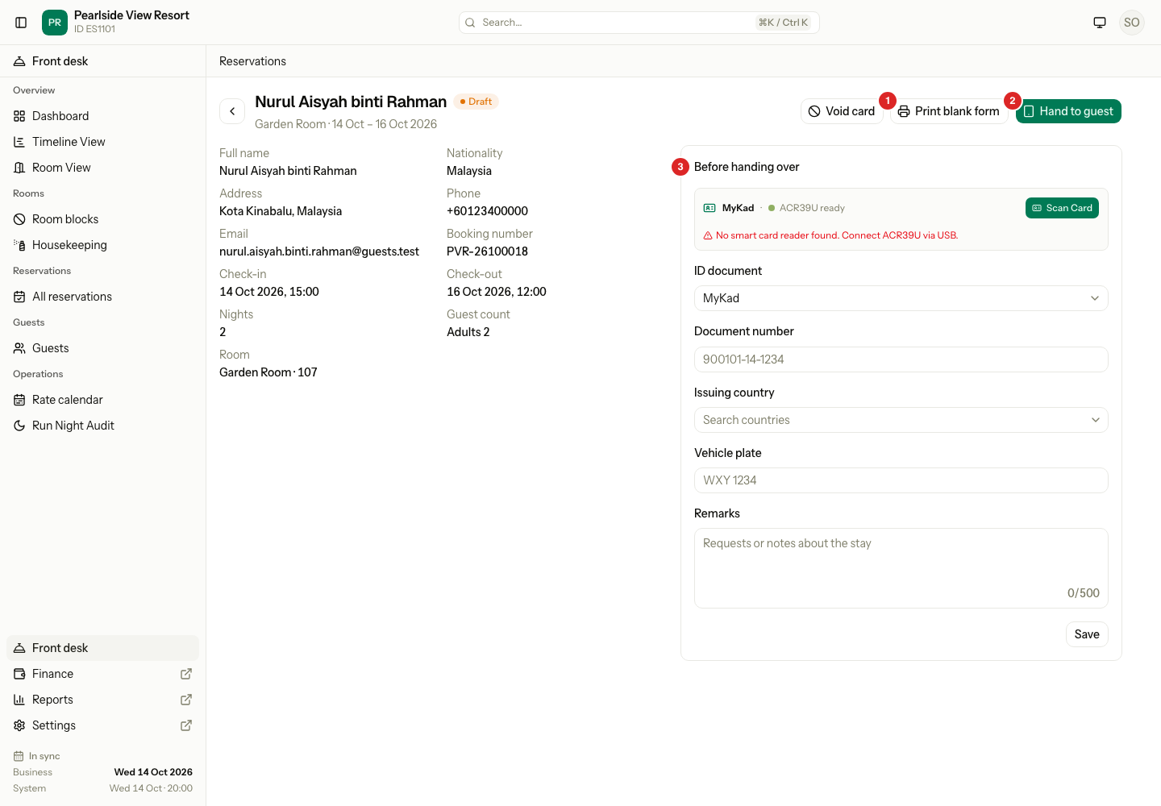Open the Guests sidebar item

pos(102,348)
